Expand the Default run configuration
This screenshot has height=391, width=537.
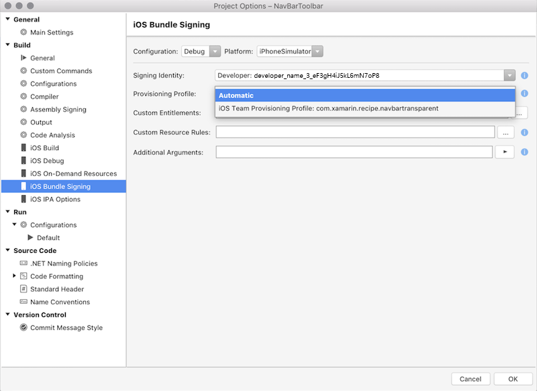click(x=29, y=237)
